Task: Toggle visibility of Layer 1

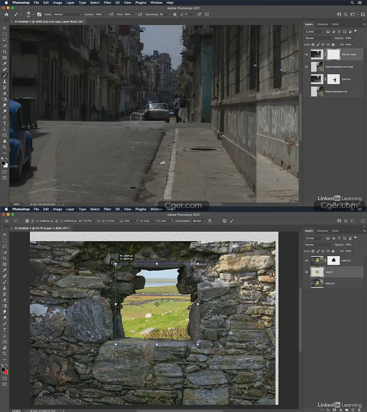Action: pyautogui.click(x=307, y=272)
